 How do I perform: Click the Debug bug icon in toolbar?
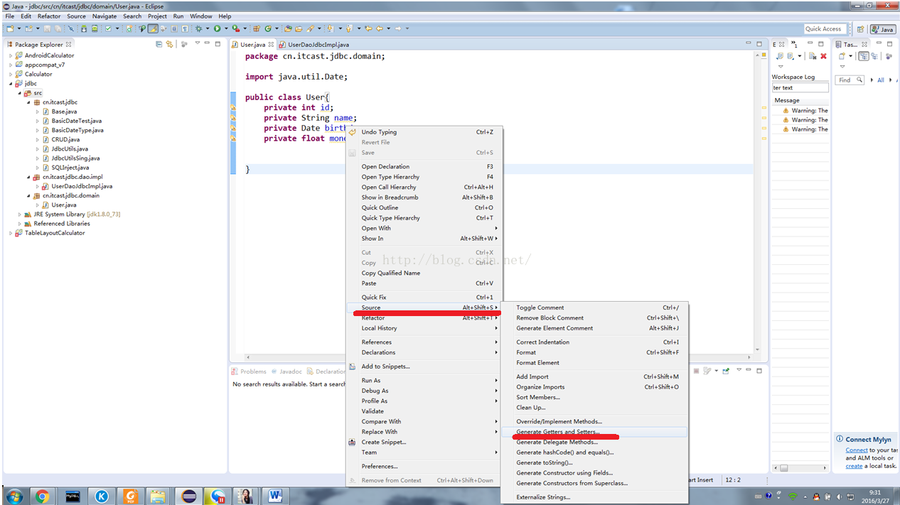coord(198,28)
